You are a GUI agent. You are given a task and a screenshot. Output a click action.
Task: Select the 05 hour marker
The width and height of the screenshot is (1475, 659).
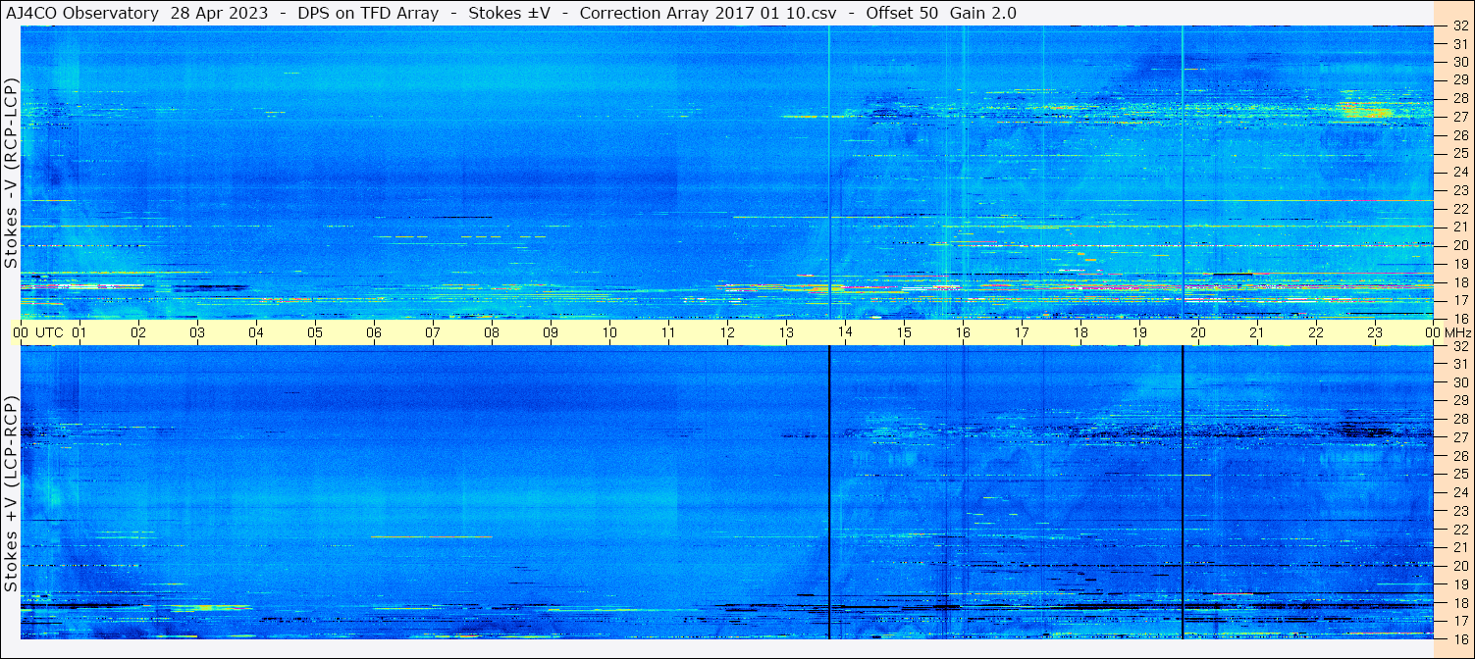pyautogui.click(x=315, y=332)
